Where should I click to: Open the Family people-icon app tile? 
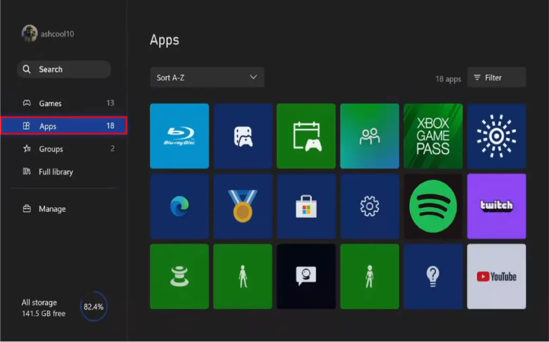tap(370, 136)
